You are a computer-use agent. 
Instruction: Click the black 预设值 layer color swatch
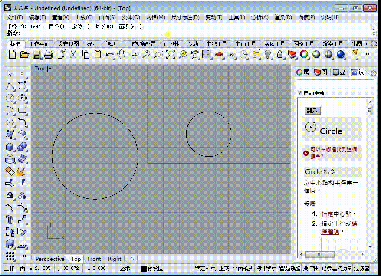click(x=143, y=269)
